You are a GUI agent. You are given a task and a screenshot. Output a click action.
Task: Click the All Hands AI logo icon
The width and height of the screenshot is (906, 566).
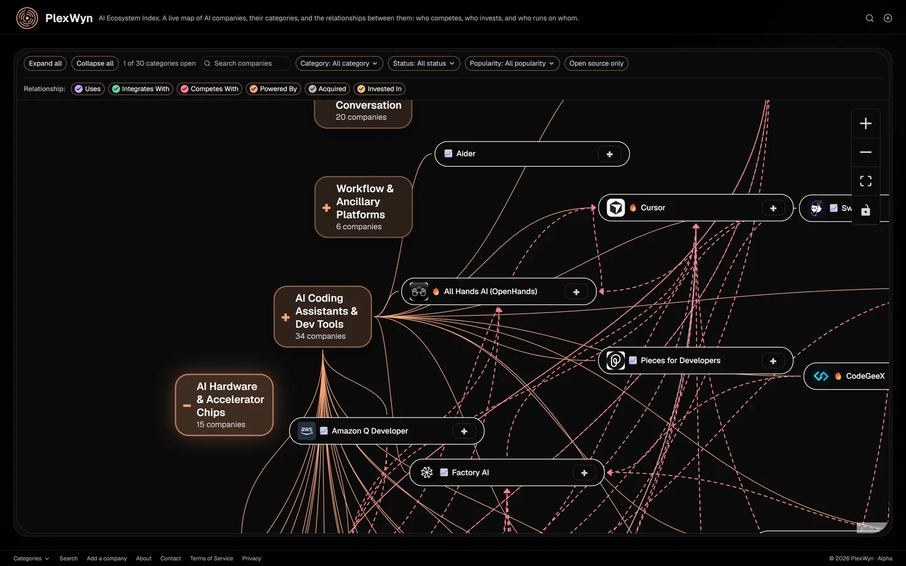(419, 292)
